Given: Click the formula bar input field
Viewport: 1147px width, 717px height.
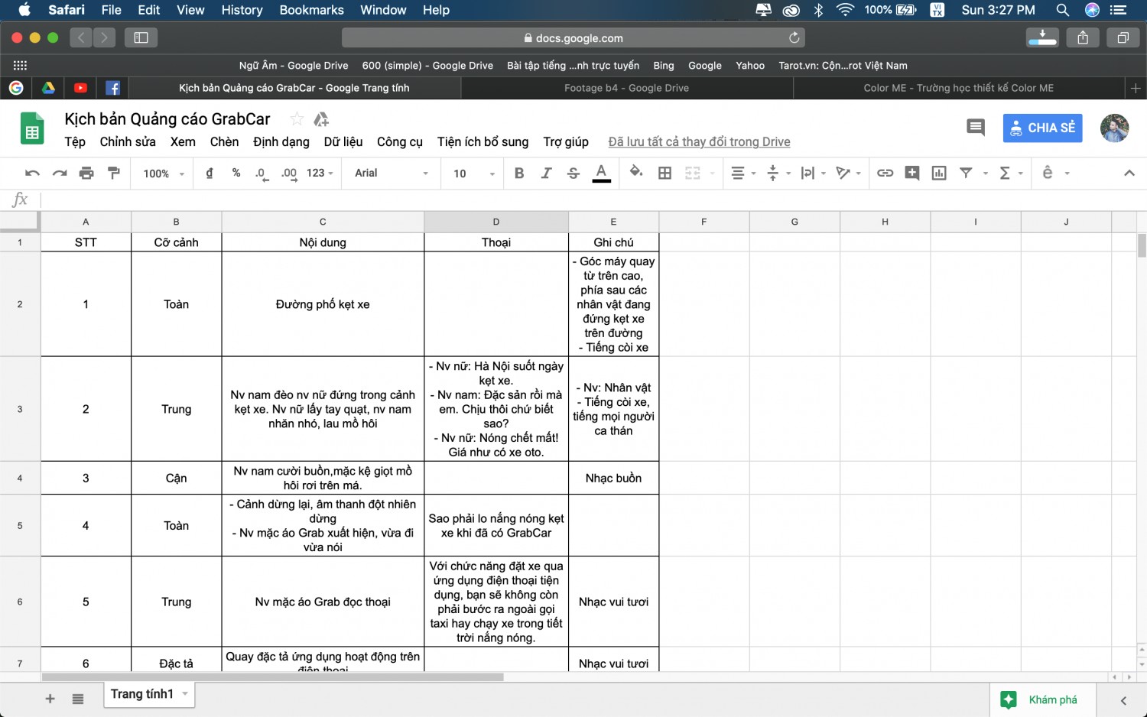Looking at the screenshot, I should click(589, 200).
